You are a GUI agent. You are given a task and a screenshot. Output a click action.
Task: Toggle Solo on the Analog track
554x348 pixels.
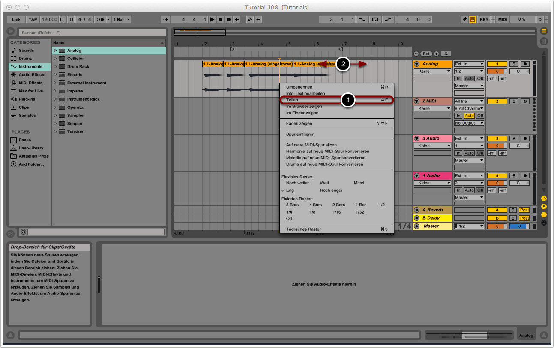(x=513, y=64)
